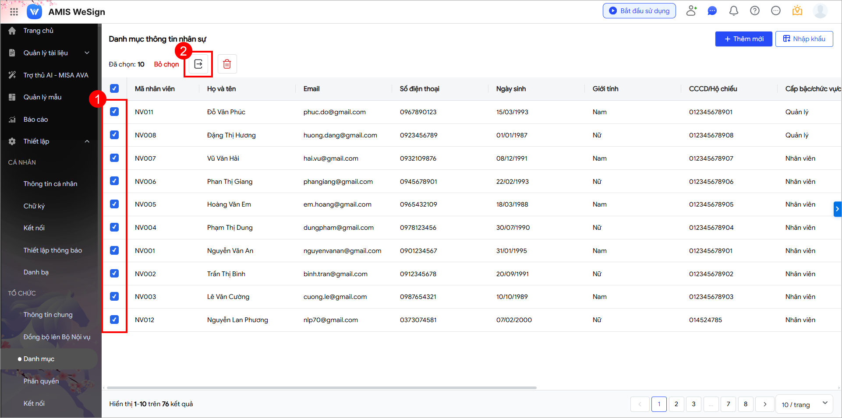Go to page 2 of results
The width and height of the screenshot is (842, 418).
click(676, 404)
